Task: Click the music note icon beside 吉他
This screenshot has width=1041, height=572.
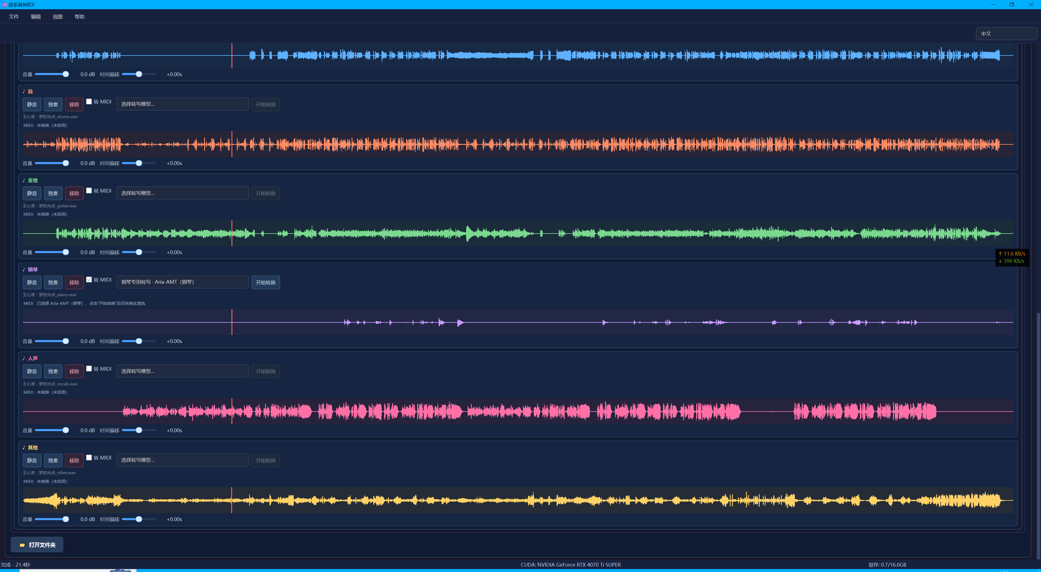Action: pyautogui.click(x=24, y=180)
